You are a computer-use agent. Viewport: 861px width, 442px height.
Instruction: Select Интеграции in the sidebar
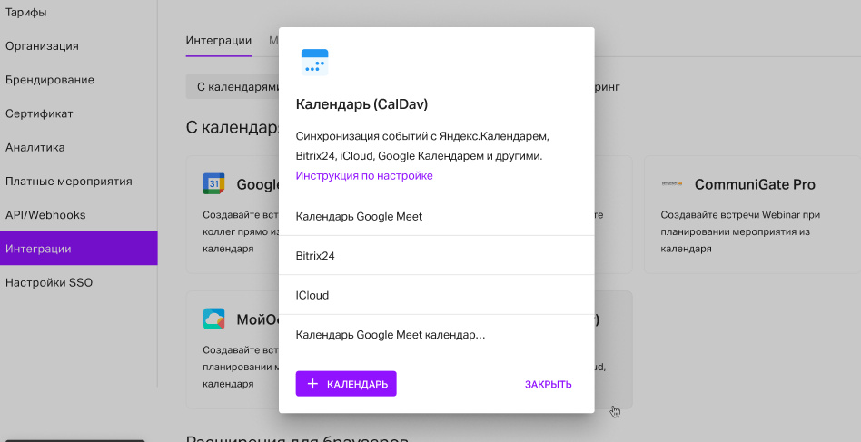pyautogui.click(x=78, y=249)
